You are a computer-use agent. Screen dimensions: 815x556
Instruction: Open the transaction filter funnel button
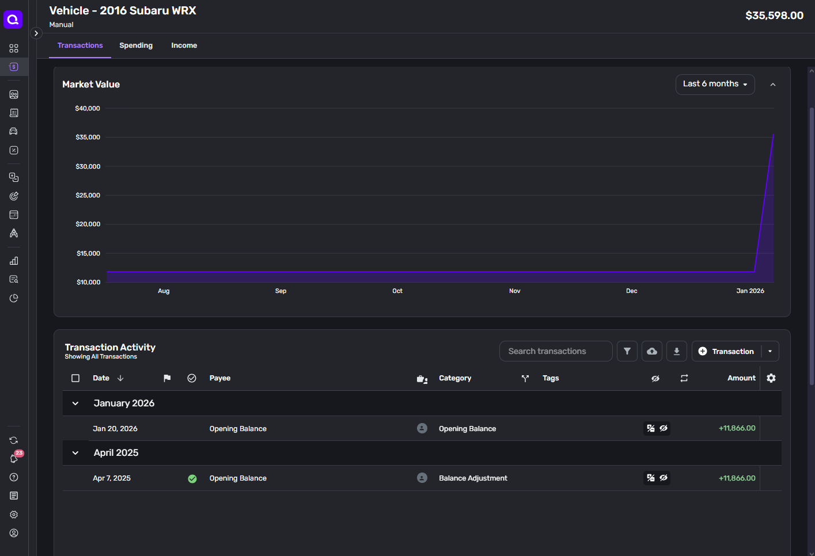tap(627, 351)
